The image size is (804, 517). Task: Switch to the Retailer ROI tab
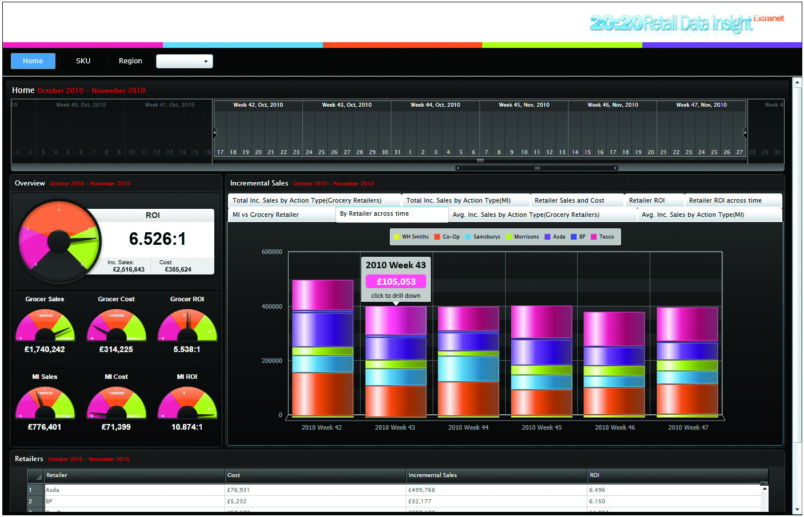(654, 200)
